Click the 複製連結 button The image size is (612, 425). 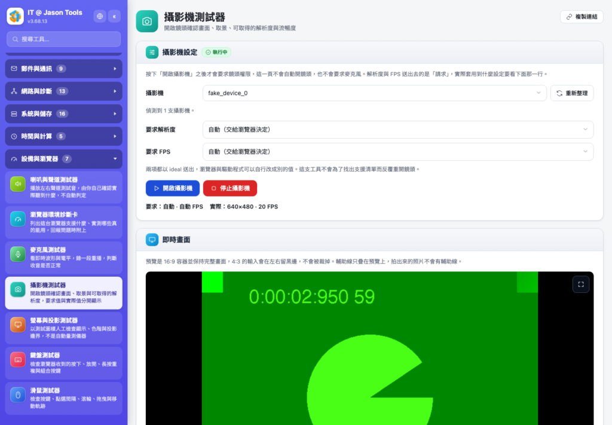coord(582,17)
